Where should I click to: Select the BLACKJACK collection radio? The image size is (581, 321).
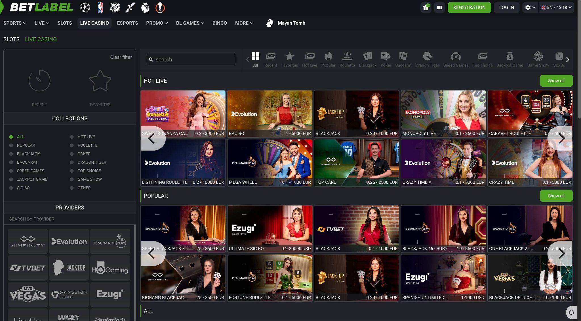11,154
